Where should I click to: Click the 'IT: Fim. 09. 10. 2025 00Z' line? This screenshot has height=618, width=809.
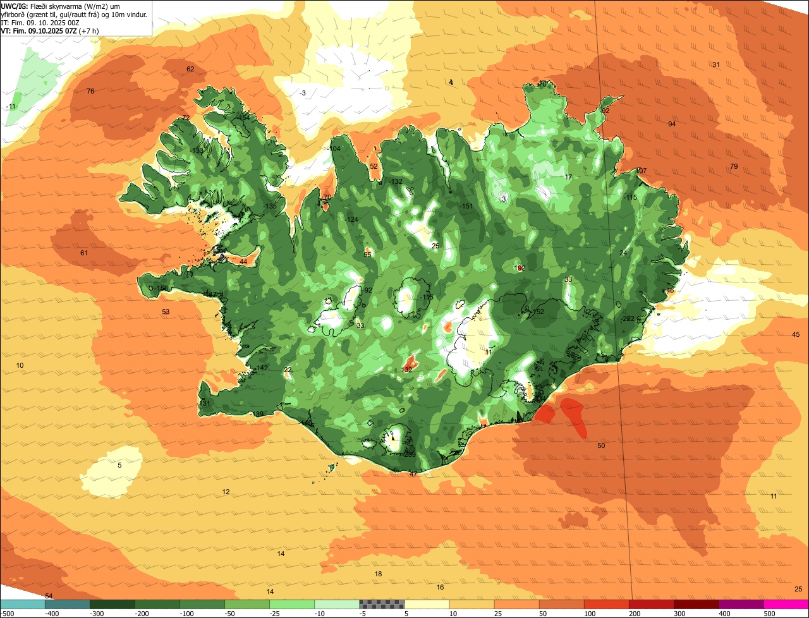40,22
